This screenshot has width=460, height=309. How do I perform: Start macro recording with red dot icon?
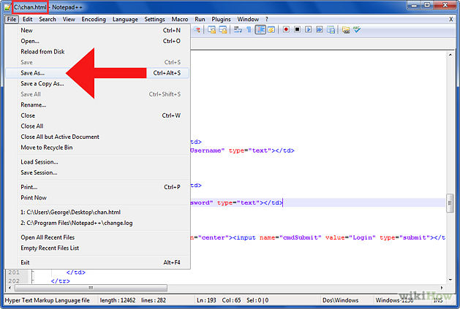[286, 29]
